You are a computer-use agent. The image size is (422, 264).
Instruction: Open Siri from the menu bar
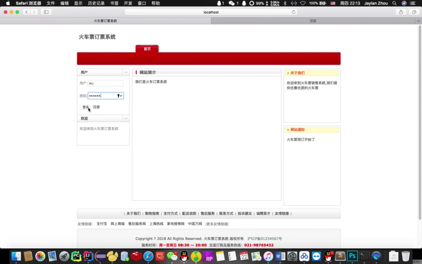[x=404, y=3]
